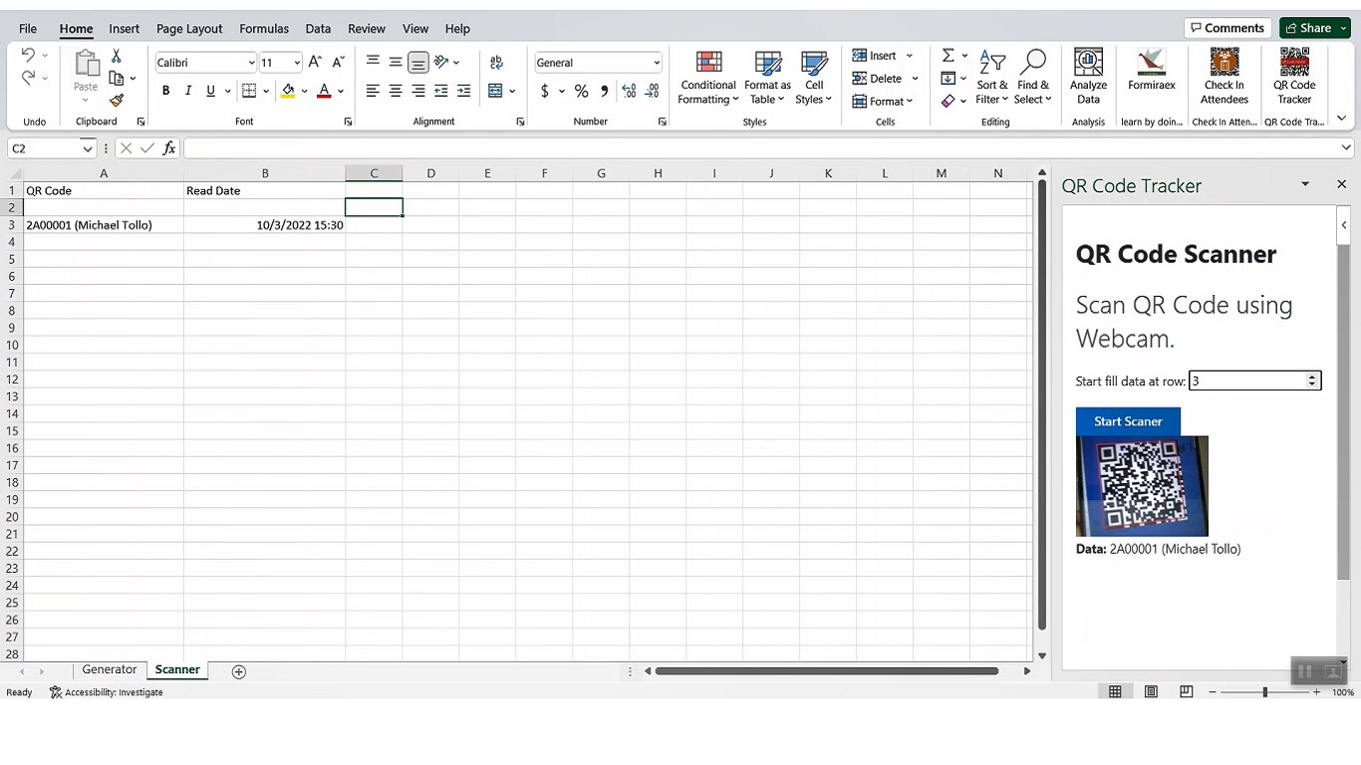Open QR Code Tracker add-in in ribbon
The width and height of the screenshot is (1361, 765).
pos(1294,78)
